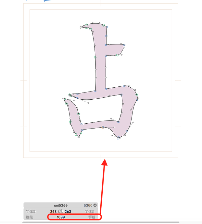
Task: Select the triangular path start node
Action: (x=119, y=138)
